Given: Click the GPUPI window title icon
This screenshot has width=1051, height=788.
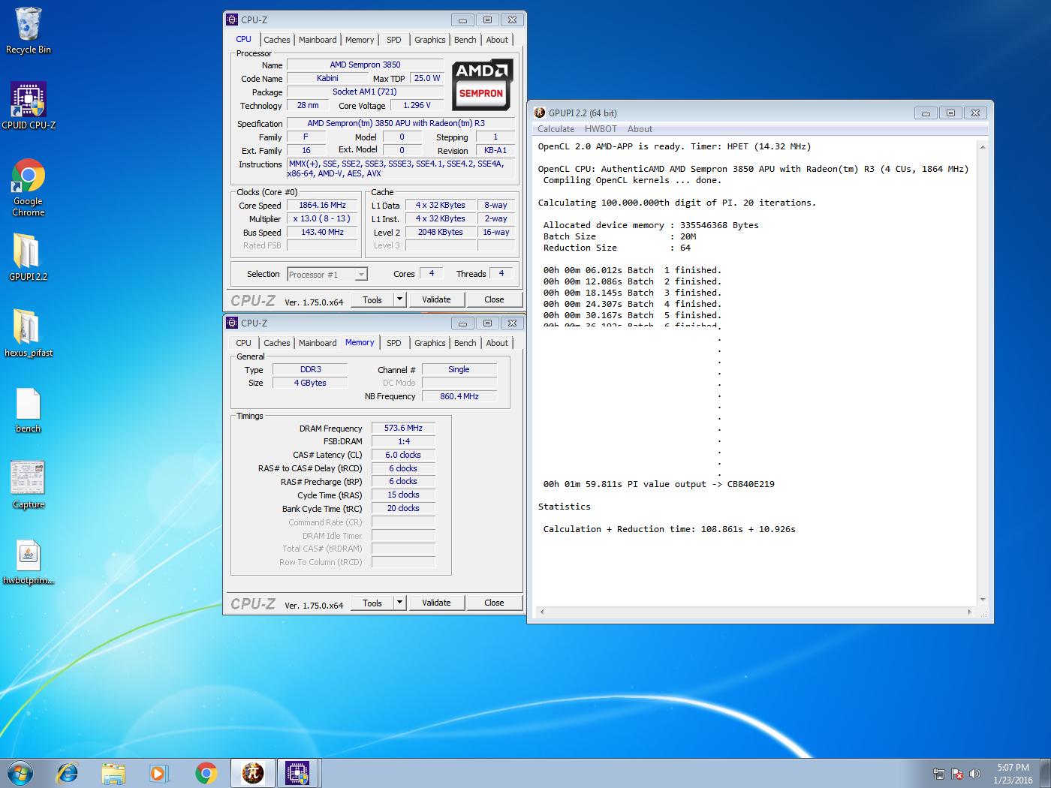Looking at the screenshot, I should [540, 113].
